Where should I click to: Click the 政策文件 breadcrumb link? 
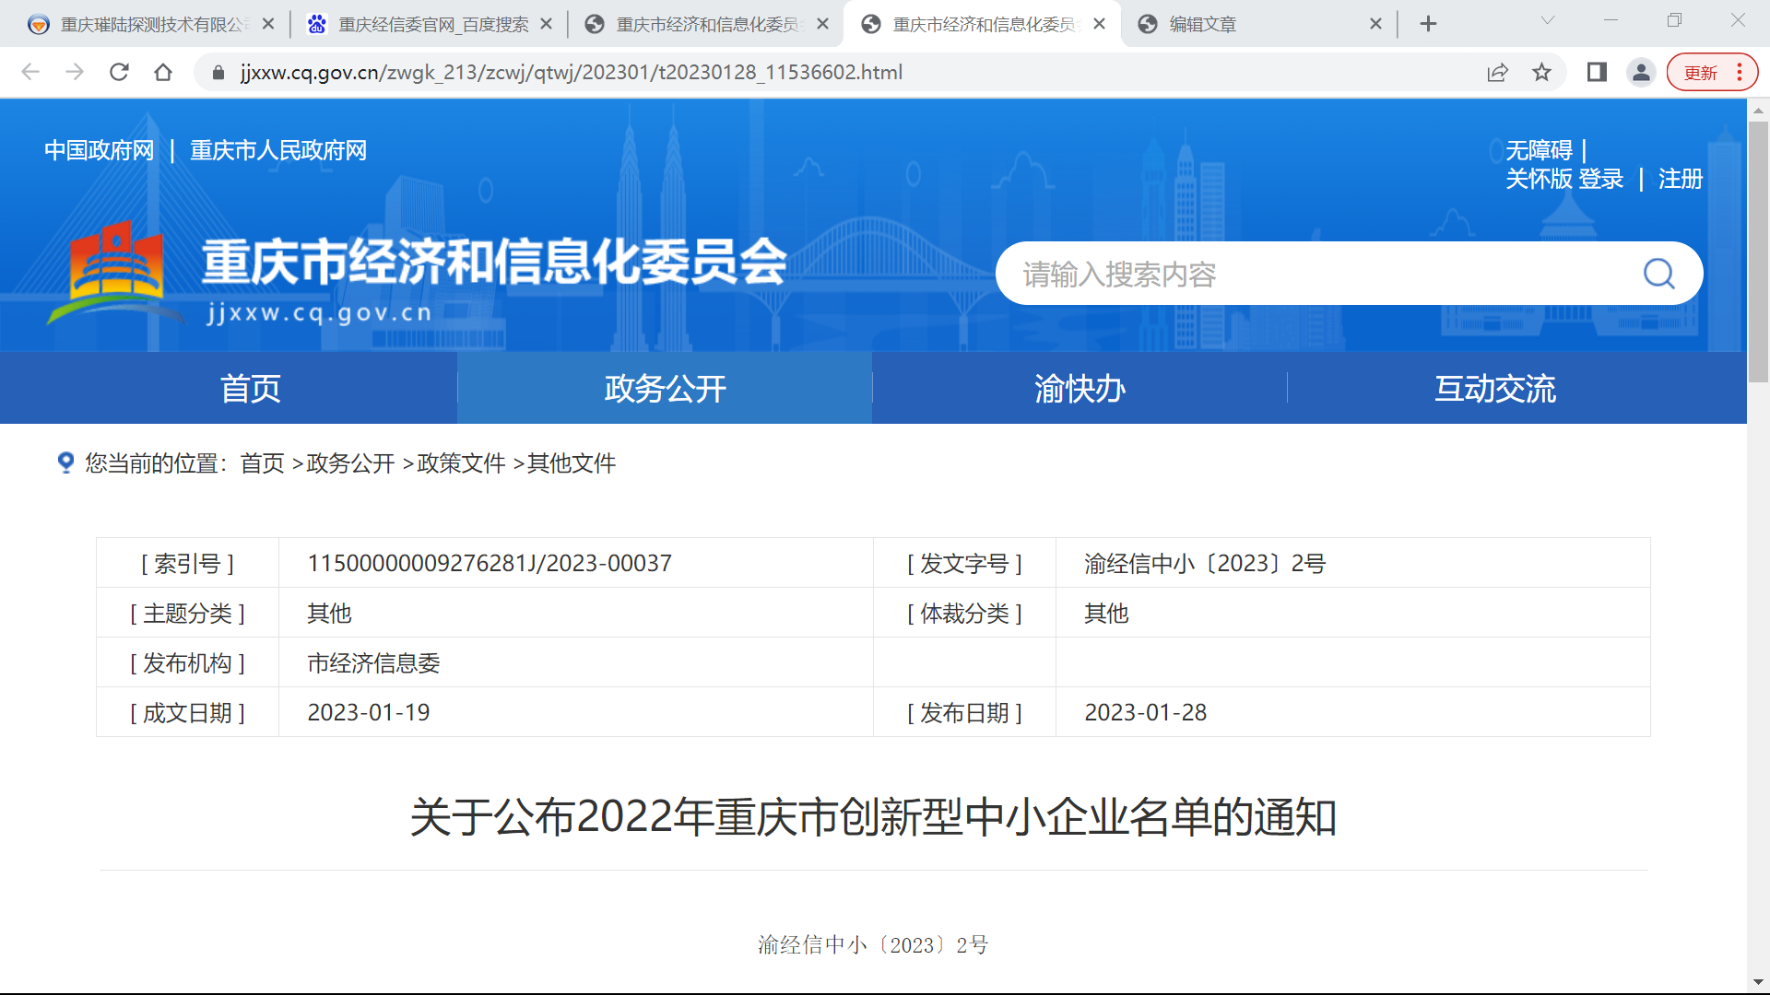pyautogui.click(x=460, y=463)
